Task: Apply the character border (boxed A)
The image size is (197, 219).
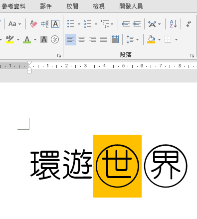Action: (55, 24)
